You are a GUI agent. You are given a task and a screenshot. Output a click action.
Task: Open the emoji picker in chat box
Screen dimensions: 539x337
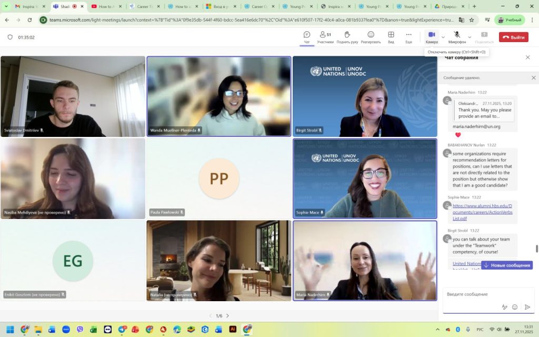tap(515, 307)
